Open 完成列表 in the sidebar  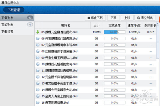coord(17,25)
